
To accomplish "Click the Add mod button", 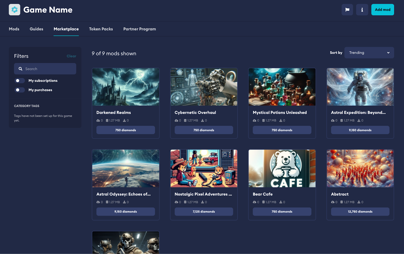I will pos(382,10).
